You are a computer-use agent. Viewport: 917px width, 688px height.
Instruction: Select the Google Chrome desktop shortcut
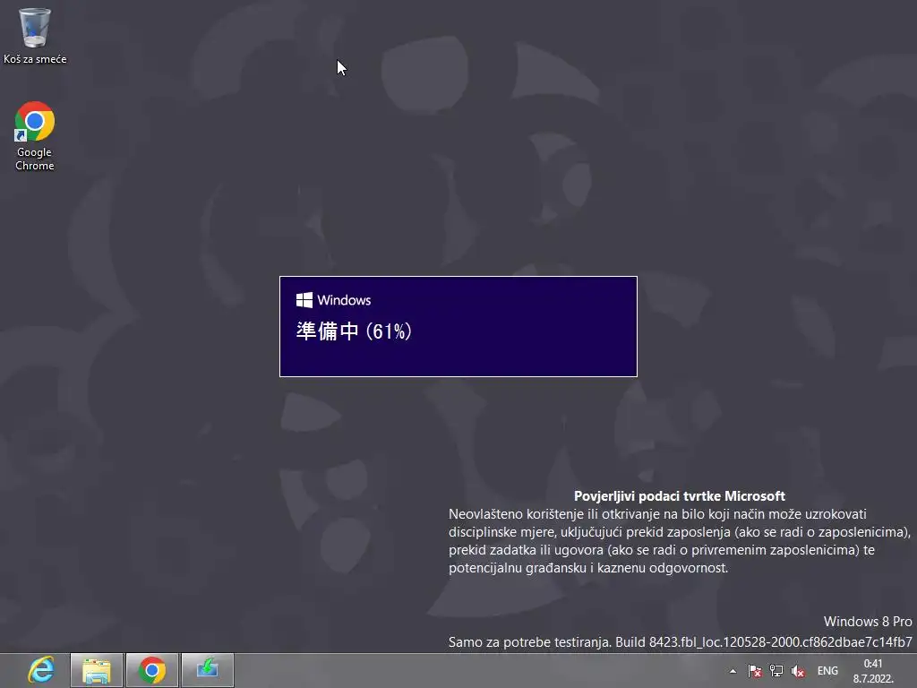coord(35,136)
